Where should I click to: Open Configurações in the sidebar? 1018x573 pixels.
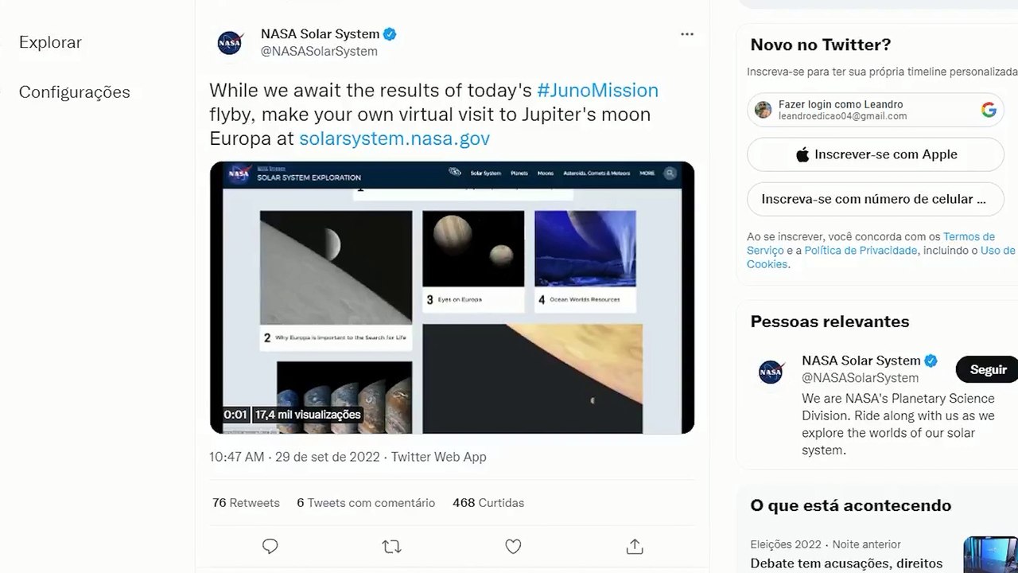point(74,92)
